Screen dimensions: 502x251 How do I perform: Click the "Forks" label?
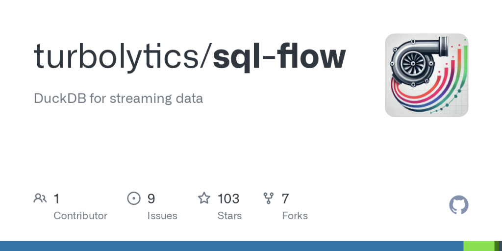295,216
